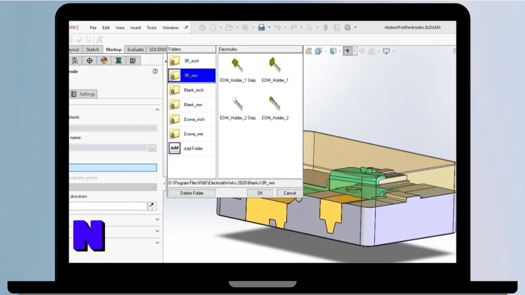Select the Blank_mm folder

pyautogui.click(x=192, y=104)
